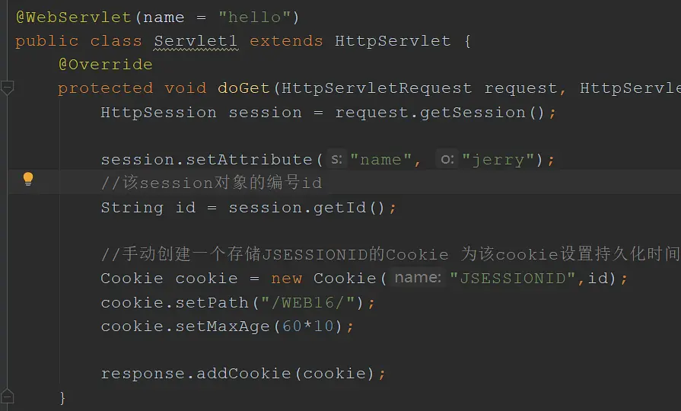The height and width of the screenshot is (411, 681).
Task: Click the 60*10 value in setMaxAge
Action: (x=308, y=327)
